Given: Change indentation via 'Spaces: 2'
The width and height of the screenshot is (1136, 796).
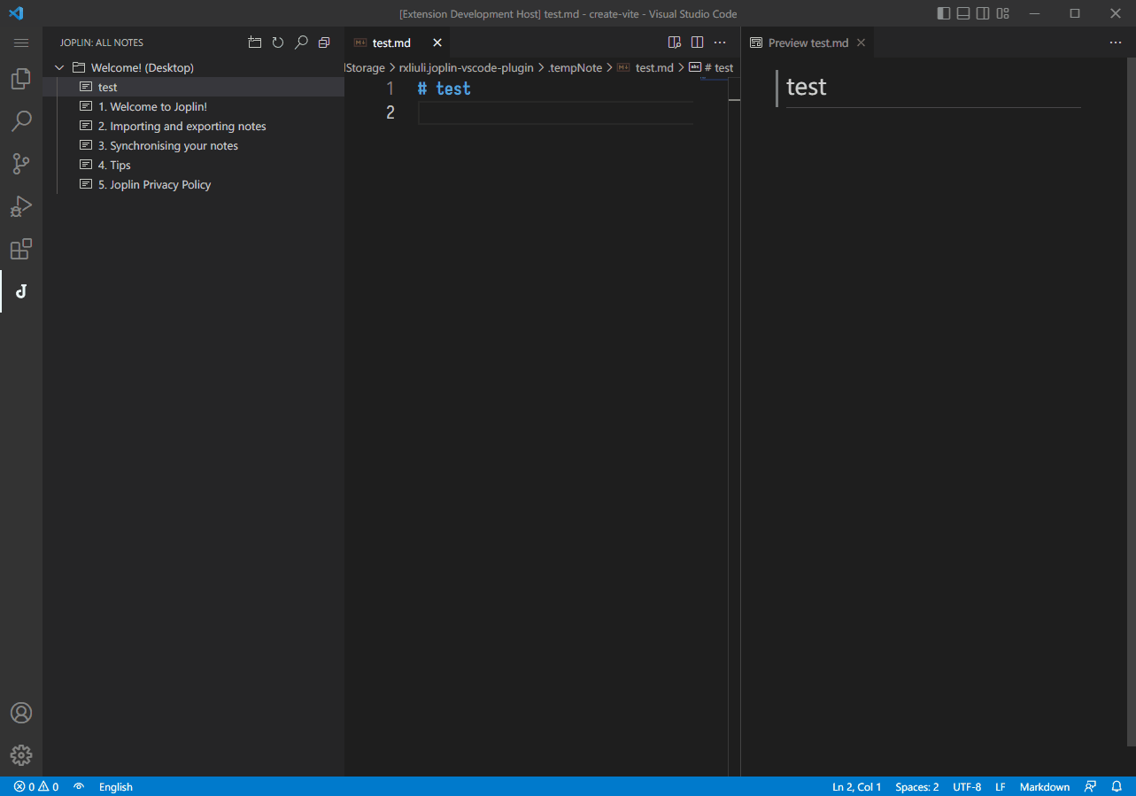Looking at the screenshot, I should point(916,787).
